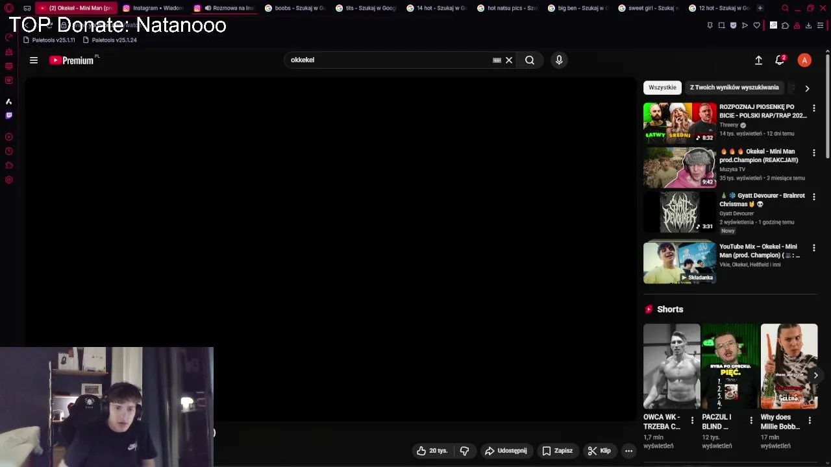
Task: Open options for PACZUL I BLIND short
Action: pyautogui.click(x=751, y=420)
